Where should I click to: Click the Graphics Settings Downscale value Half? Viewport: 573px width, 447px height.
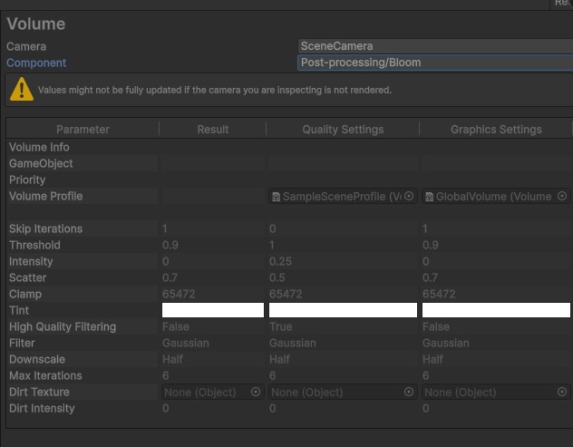tap(432, 359)
